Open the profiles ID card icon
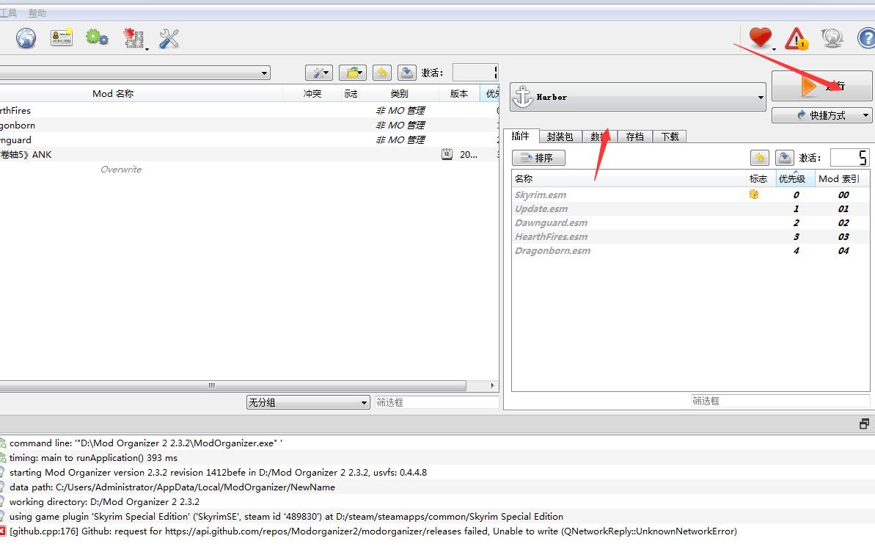Image resolution: width=875 pixels, height=552 pixels. tap(62, 37)
